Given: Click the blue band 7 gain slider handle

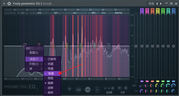Looking at the screenshot, I should pyautogui.click(x=173, y=46).
